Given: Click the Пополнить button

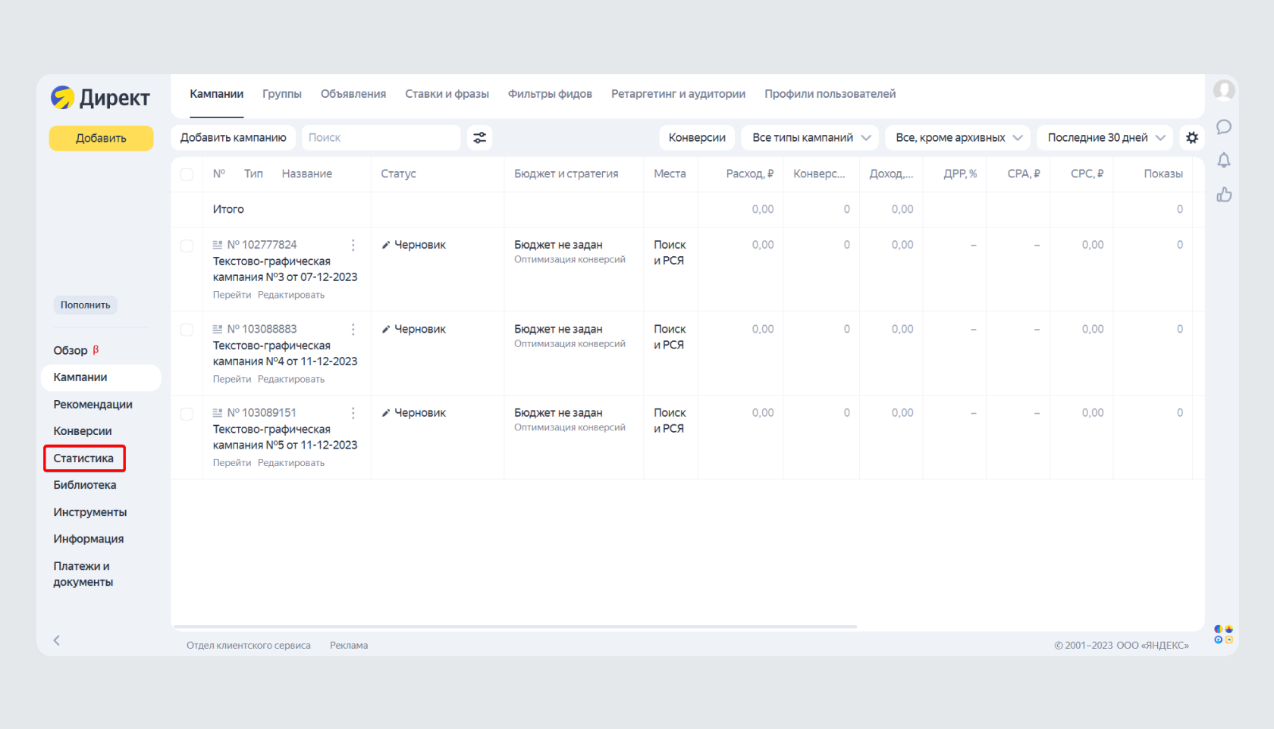Looking at the screenshot, I should (x=85, y=305).
